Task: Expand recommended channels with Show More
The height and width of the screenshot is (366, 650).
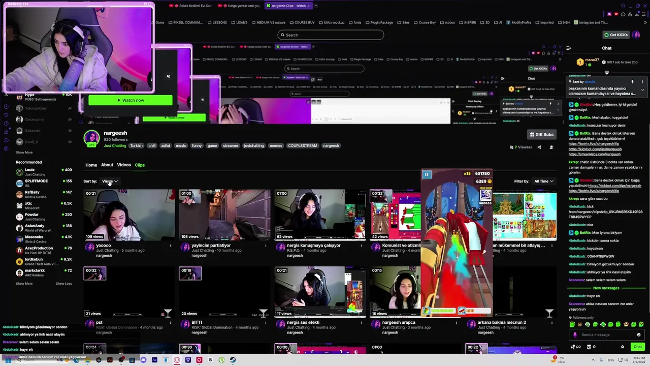Action: pyautogui.click(x=24, y=284)
